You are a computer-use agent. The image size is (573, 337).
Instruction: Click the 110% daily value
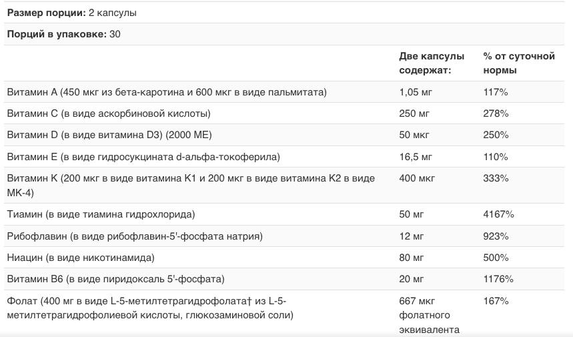(x=495, y=157)
